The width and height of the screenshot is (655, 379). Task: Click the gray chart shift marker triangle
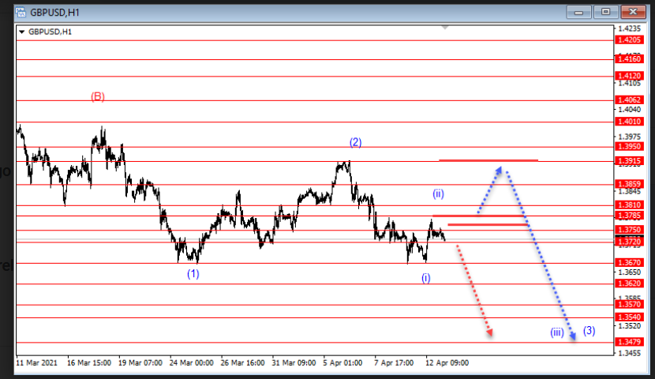coord(445,28)
